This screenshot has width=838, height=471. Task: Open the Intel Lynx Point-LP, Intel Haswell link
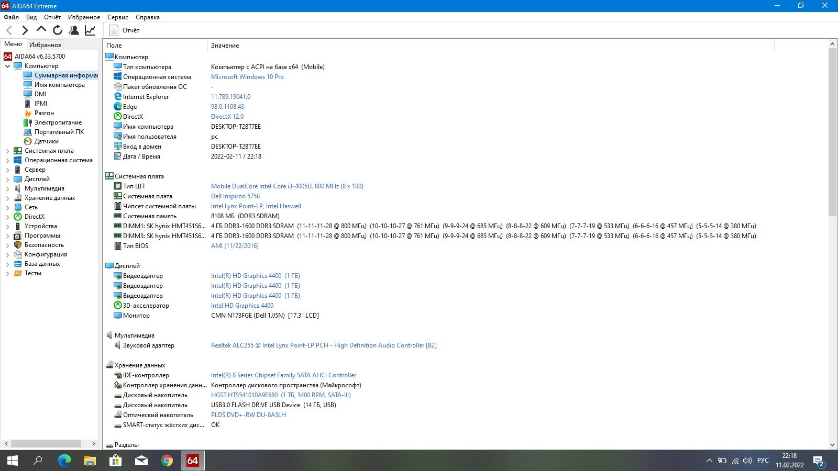click(x=256, y=206)
